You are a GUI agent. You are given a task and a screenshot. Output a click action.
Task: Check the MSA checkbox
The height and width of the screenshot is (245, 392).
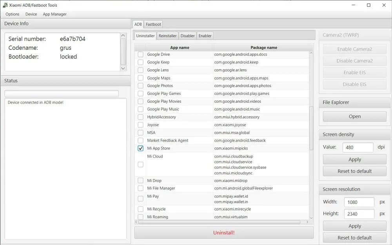pyautogui.click(x=140, y=133)
